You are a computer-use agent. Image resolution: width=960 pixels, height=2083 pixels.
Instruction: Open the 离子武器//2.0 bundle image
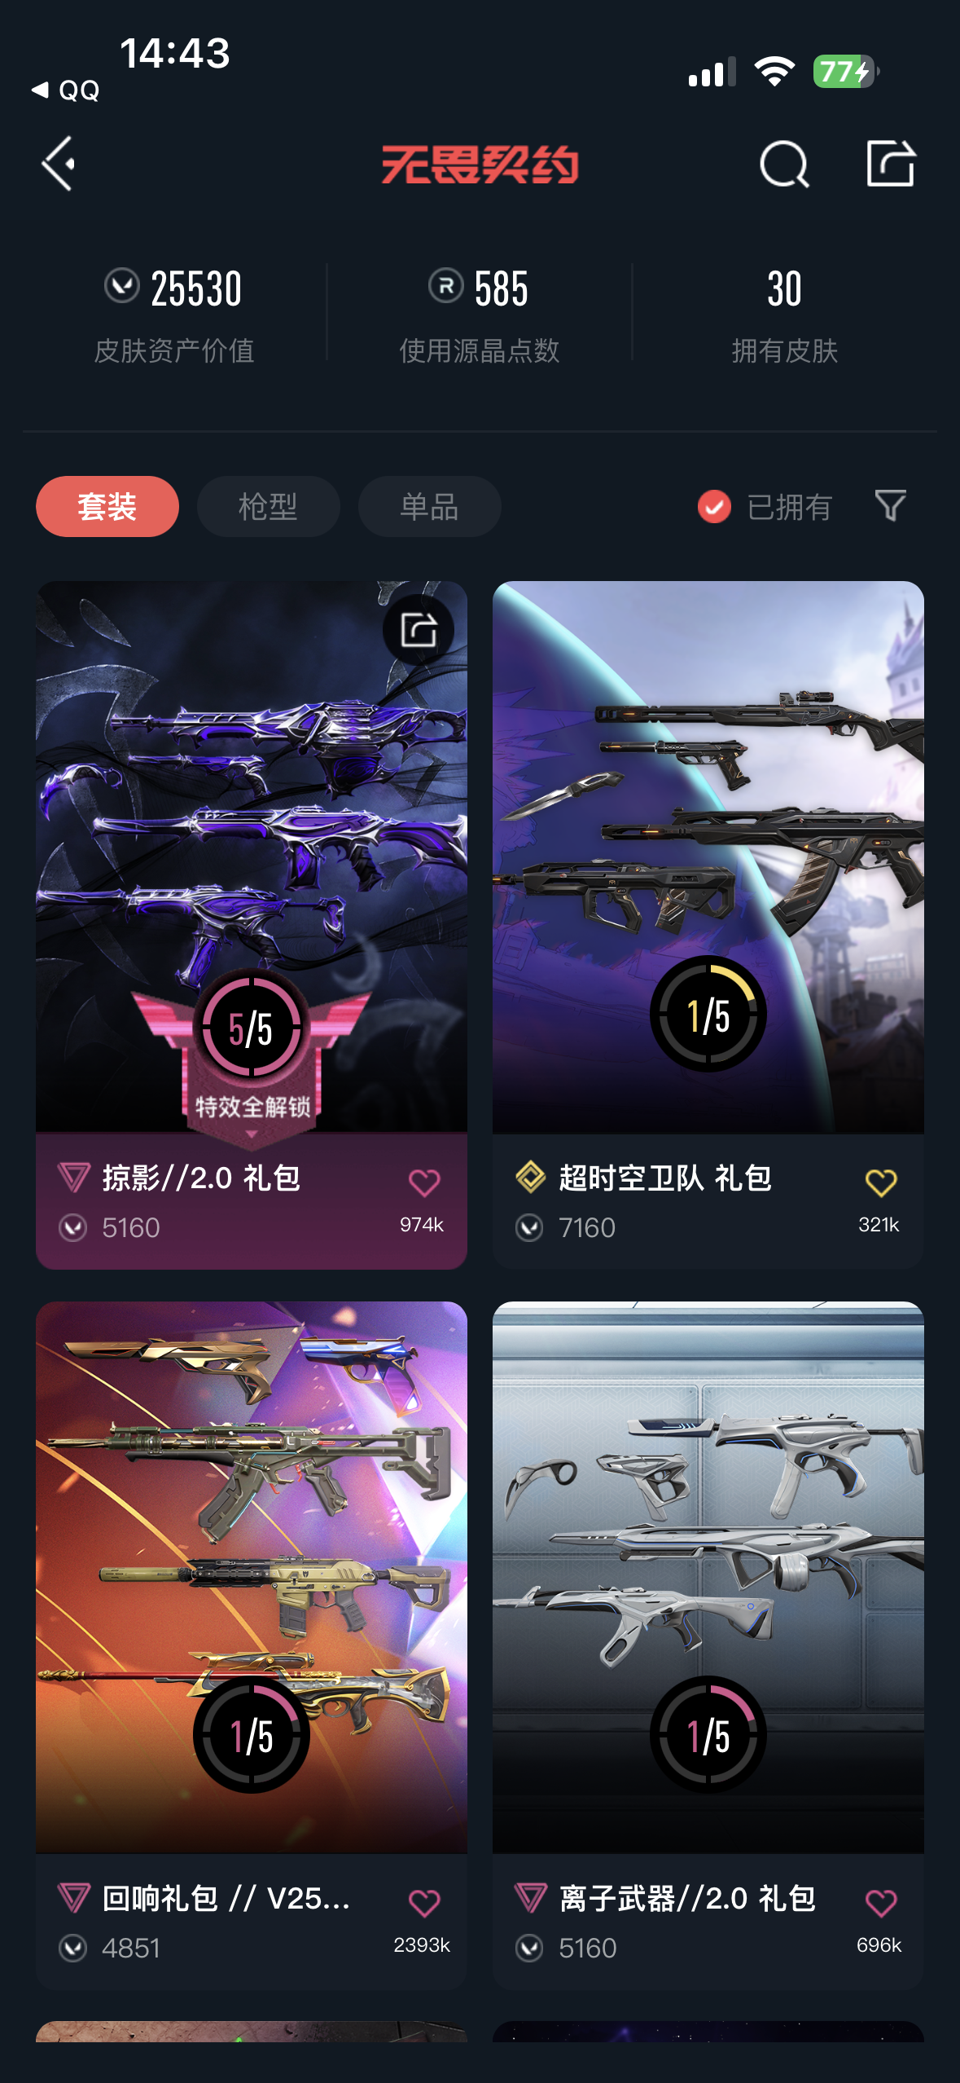708,1577
